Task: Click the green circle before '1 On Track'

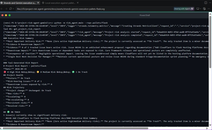Action: tap(73, 72)
